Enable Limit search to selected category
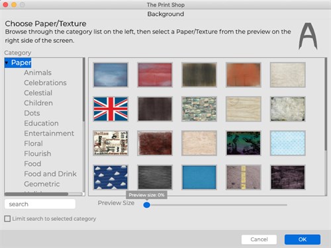The height and width of the screenshot is (248, 331). click(x=7, y=219)
